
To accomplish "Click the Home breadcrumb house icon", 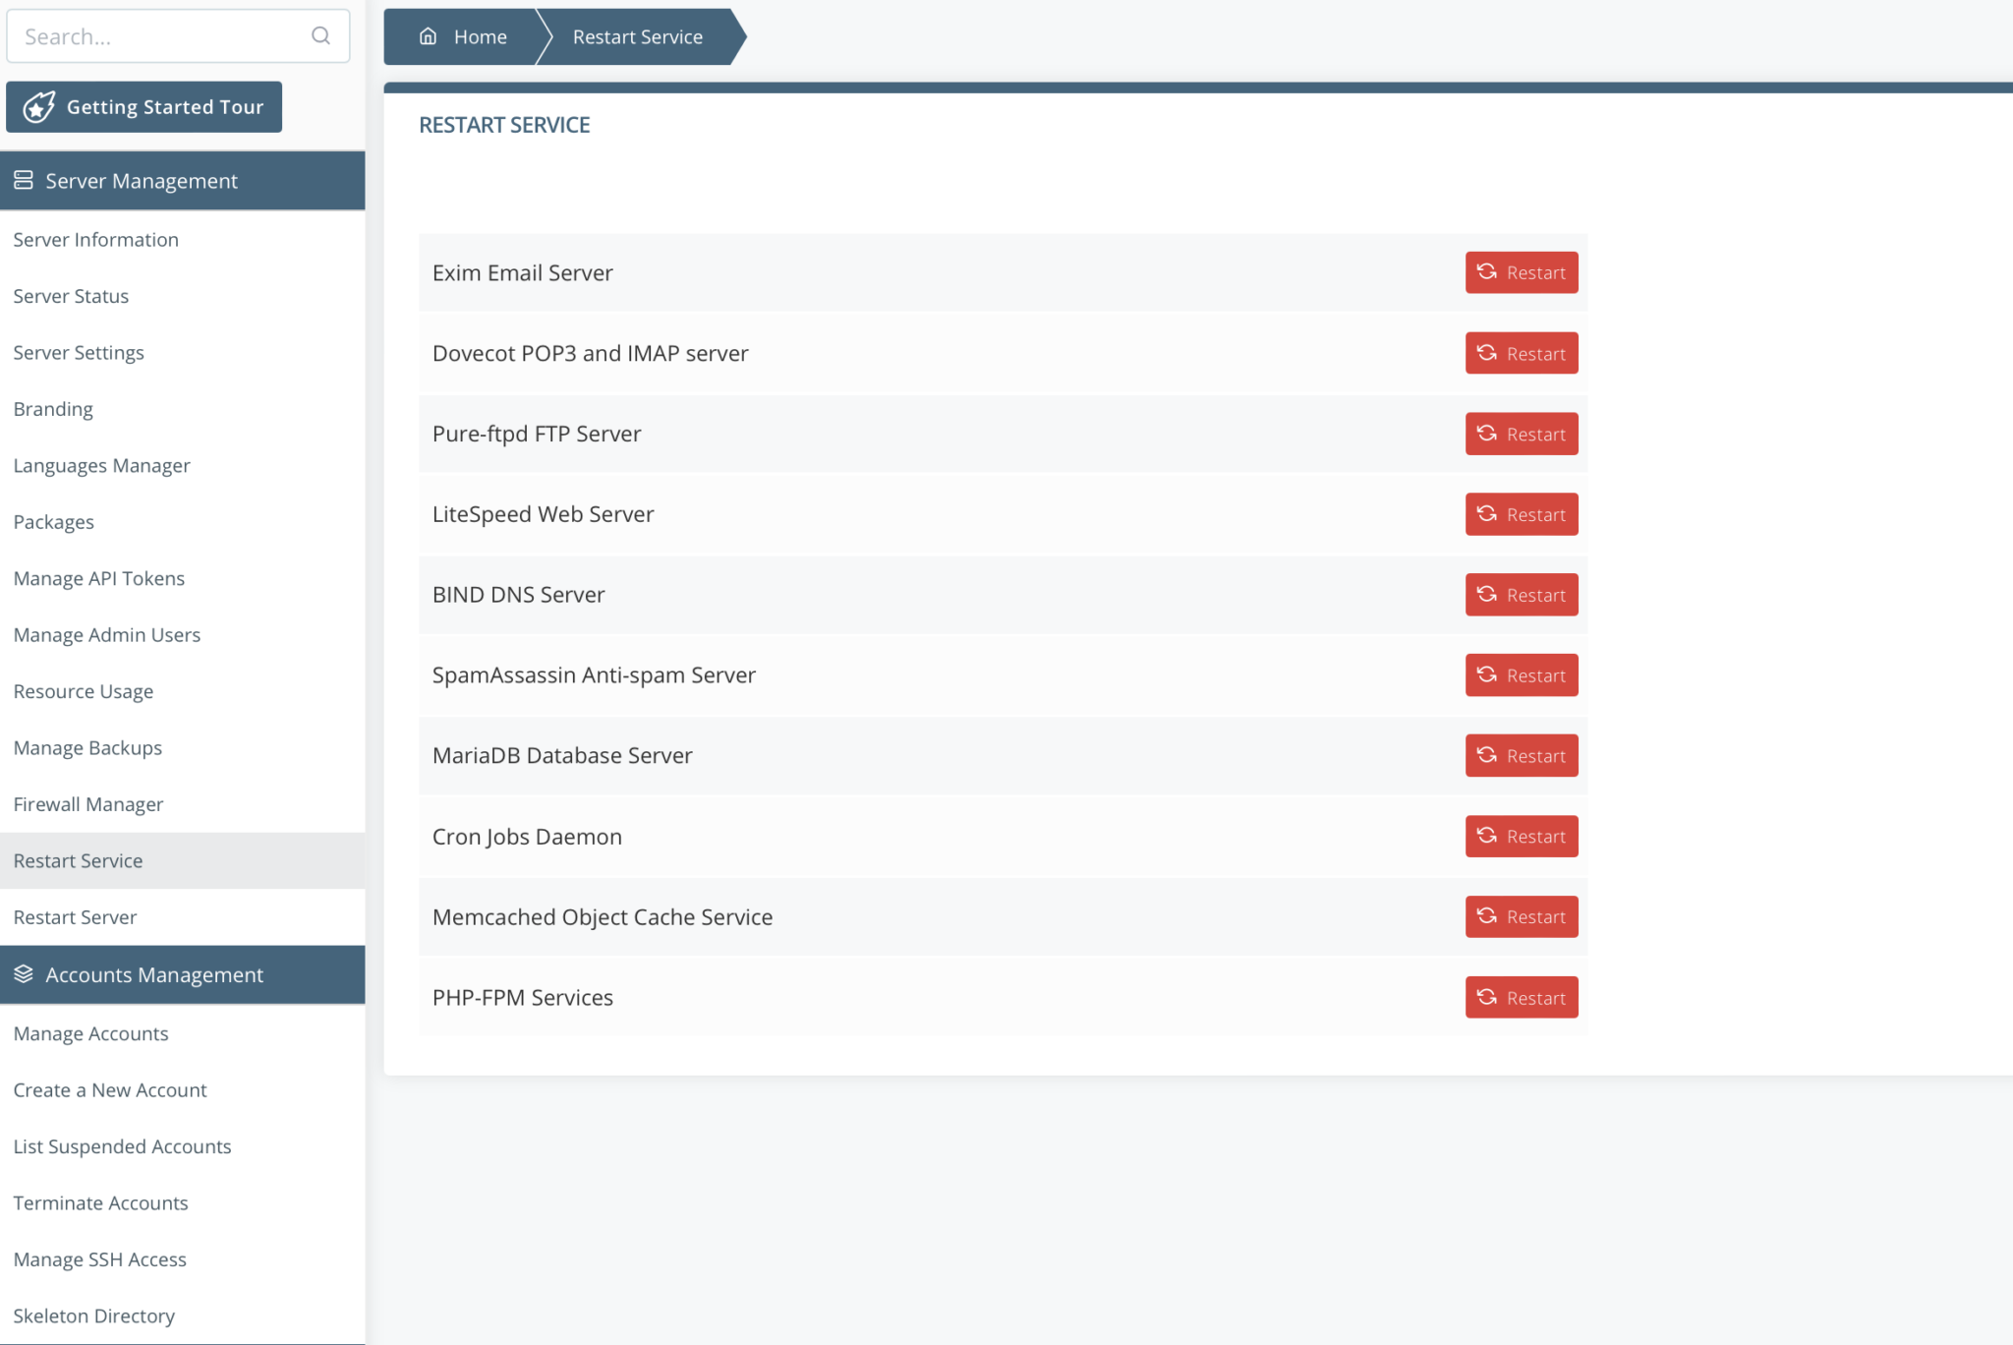I will 428,36.
